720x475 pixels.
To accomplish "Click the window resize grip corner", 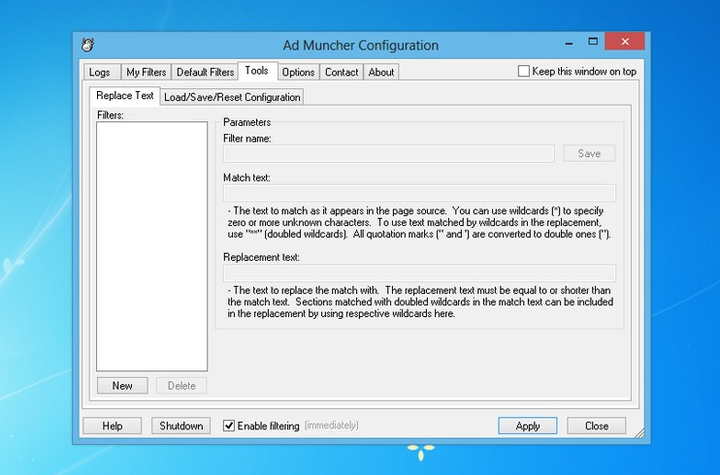I will pos(639,432).
